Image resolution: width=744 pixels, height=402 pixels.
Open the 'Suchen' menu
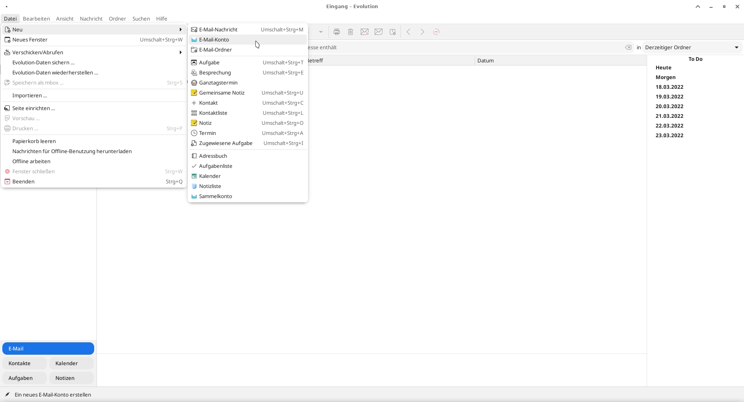141,19
